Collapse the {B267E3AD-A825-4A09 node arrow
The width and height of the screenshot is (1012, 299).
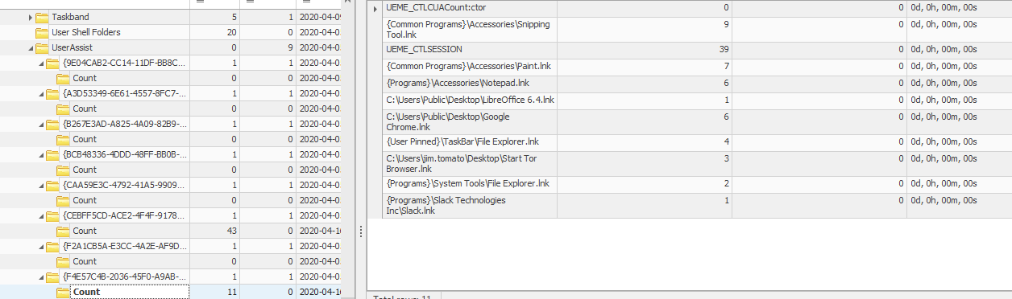(x=42, y=124)
